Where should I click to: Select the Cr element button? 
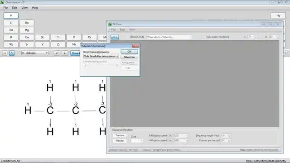pyautogui.click(x=90, y=37)
